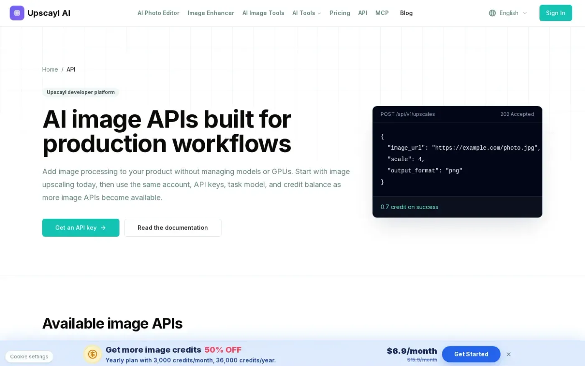Click the "scale": 4 code line
This screenshot has width=585, height=366.
[x=406, y=159]
